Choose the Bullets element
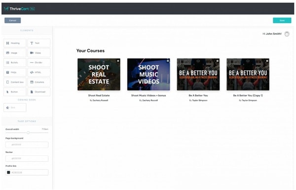The height and width of the screenshot is (190, 296). [15, 63]
